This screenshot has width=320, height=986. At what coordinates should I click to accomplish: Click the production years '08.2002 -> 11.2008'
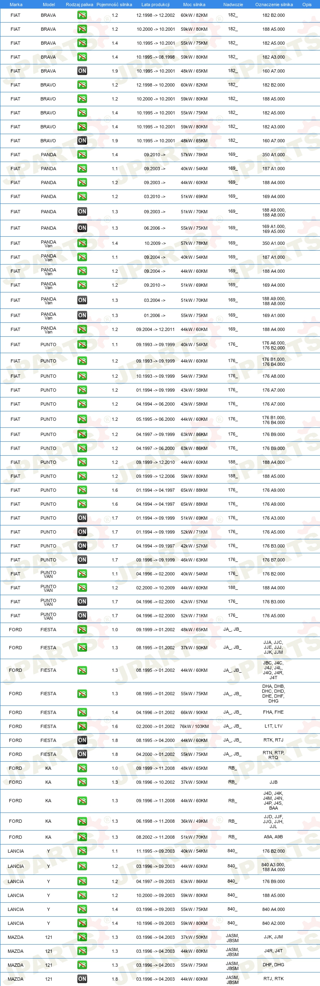click(x=155, y=837)
